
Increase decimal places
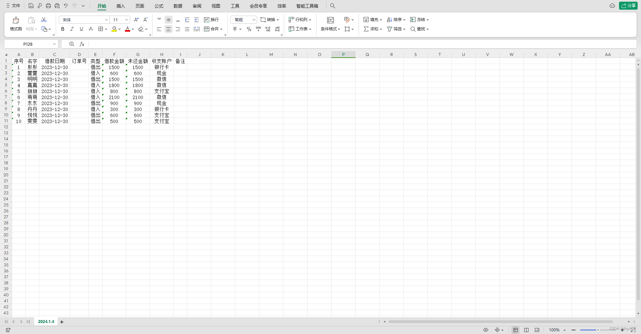268,29
